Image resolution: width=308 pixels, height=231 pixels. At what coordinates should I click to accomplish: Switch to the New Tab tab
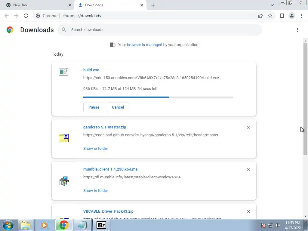click(37, 5)
